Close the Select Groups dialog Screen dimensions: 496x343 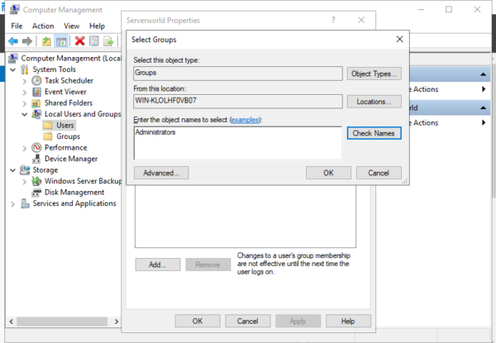pos(399,39)
